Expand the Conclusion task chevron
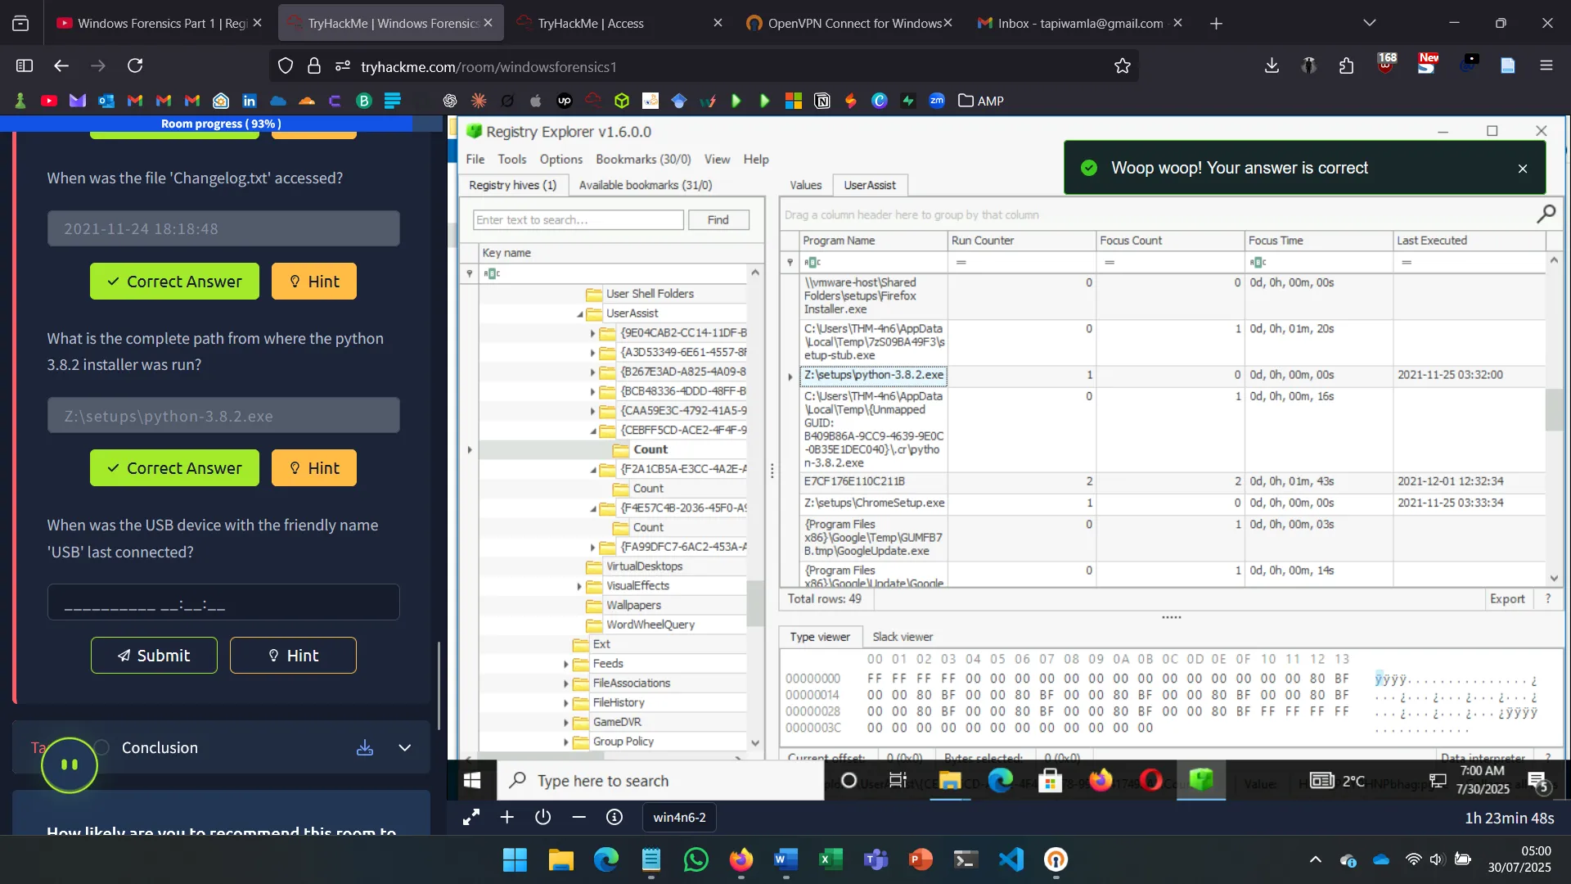This screenshot has height=884, width=1571. pos(405,748)
